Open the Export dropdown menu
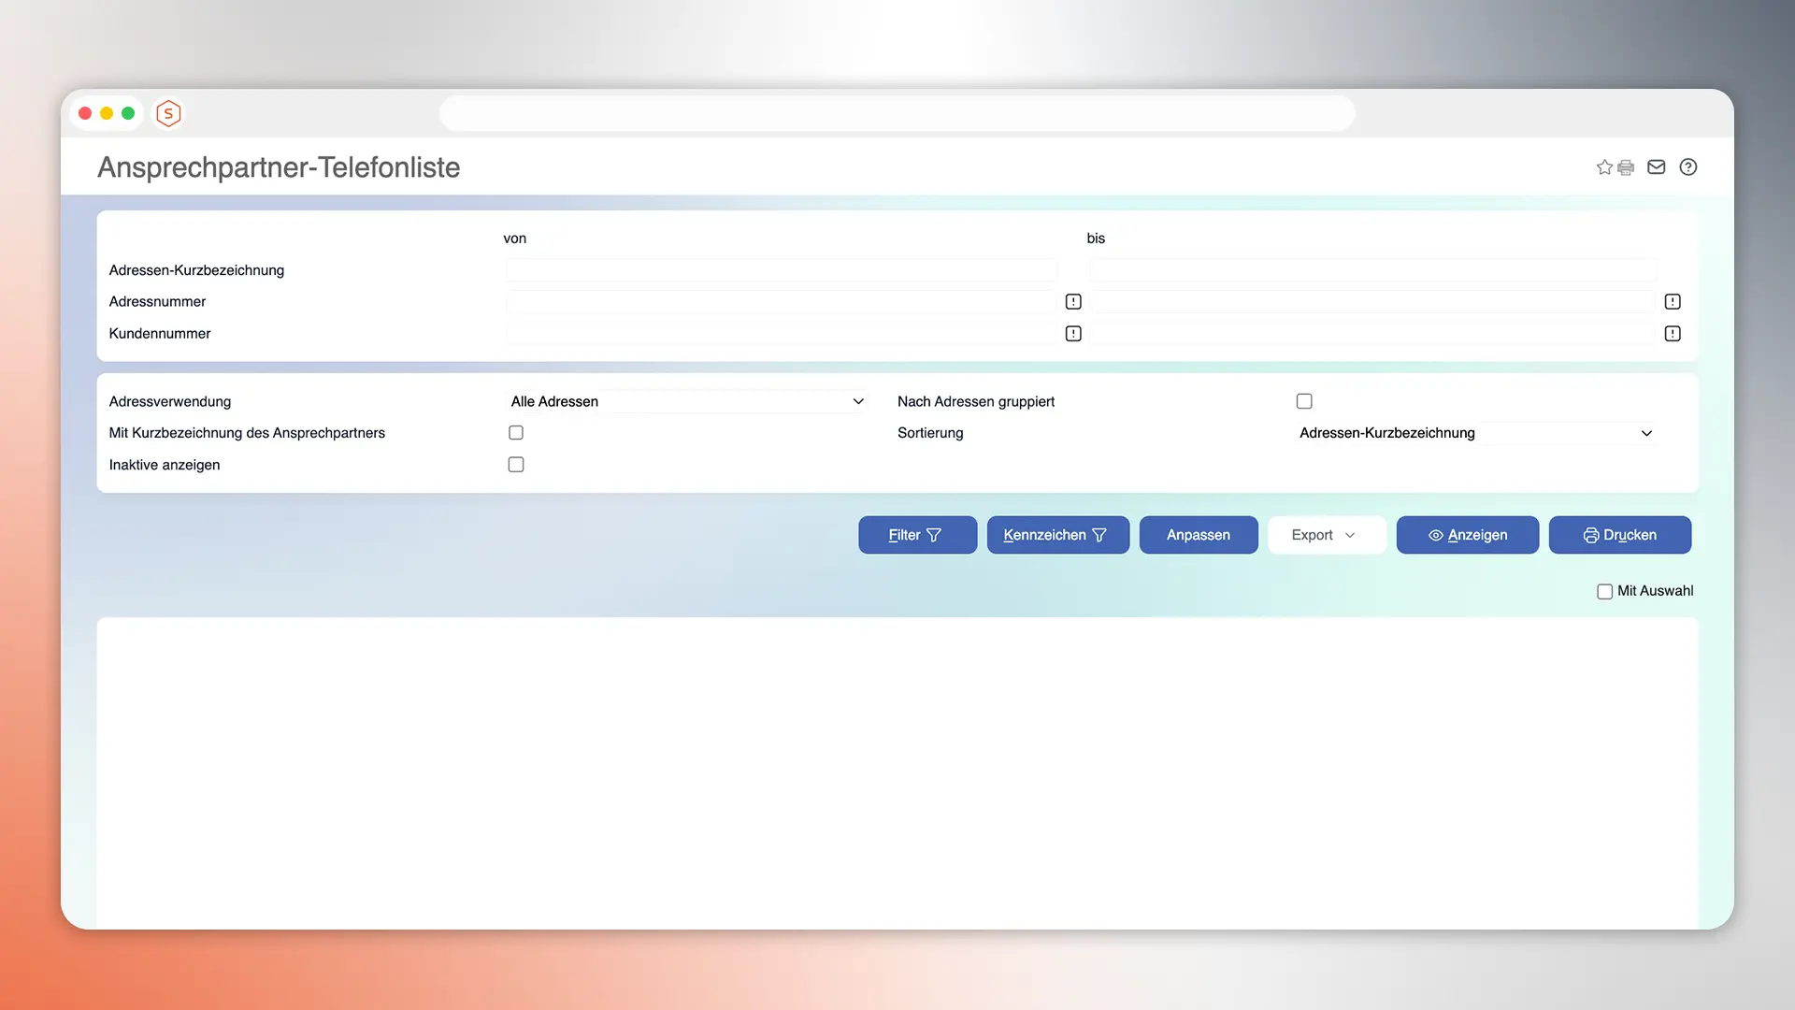The height and width of the screenshot is (1010, 1795). 1326,535
